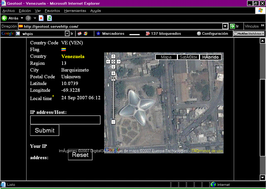Click the Listo status page icon
The height and width of the screenshot is (189, 266).
coord(3,185)
